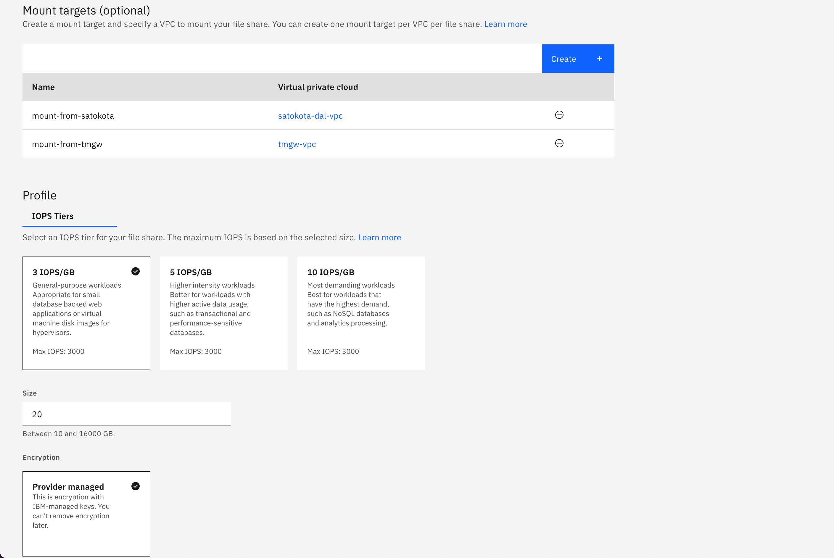Remove the mount-from-satokota mount target
The image size is (834, 558).
point(559,115)
